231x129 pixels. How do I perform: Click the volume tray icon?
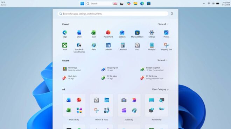[213, 3]
